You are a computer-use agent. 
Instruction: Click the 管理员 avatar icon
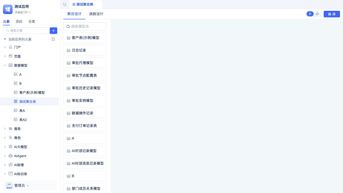coord(9,186)
